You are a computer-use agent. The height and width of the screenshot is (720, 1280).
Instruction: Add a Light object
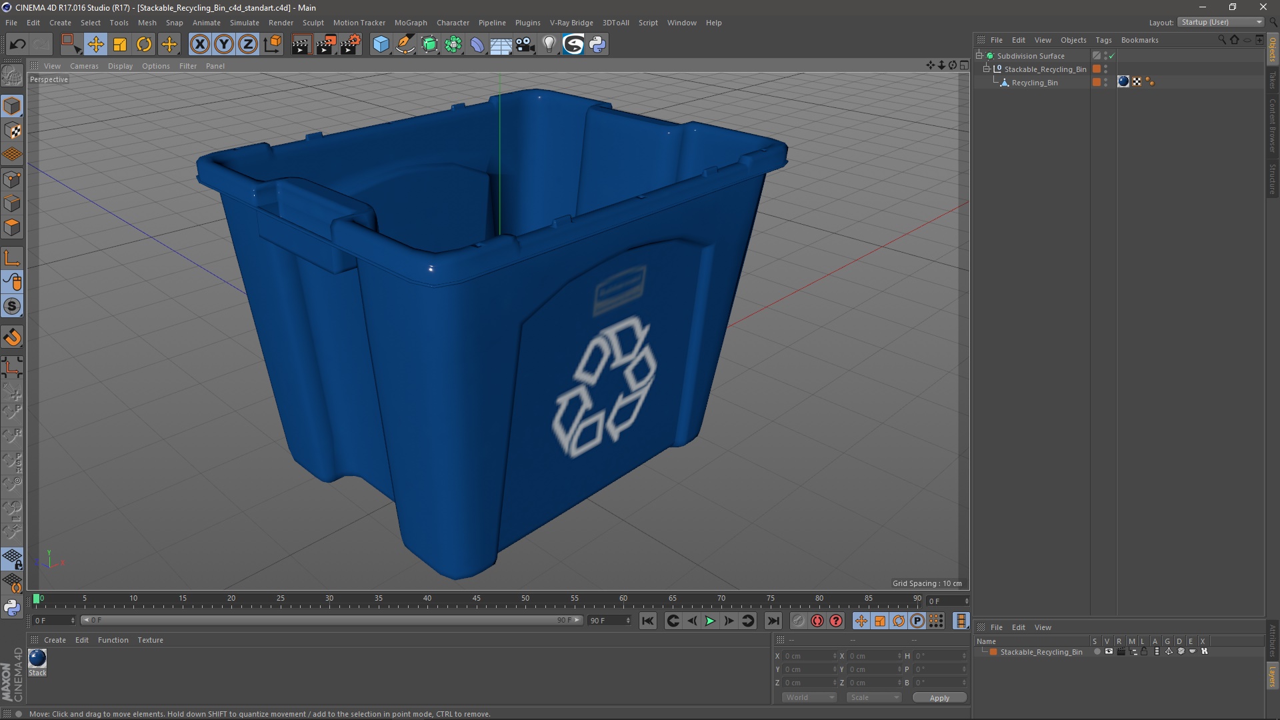click(549, 45)
